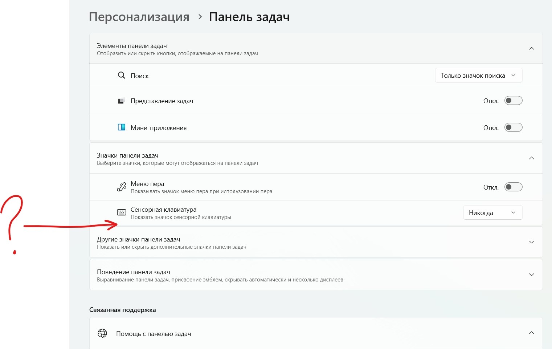552x349 pixels.
Task: Expand Поведение панели задач section
Action: pyautogui.click(x=531, y=275)
